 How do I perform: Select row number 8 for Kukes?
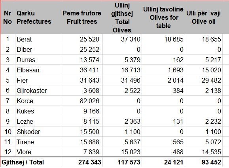click(x=8, y=111)
